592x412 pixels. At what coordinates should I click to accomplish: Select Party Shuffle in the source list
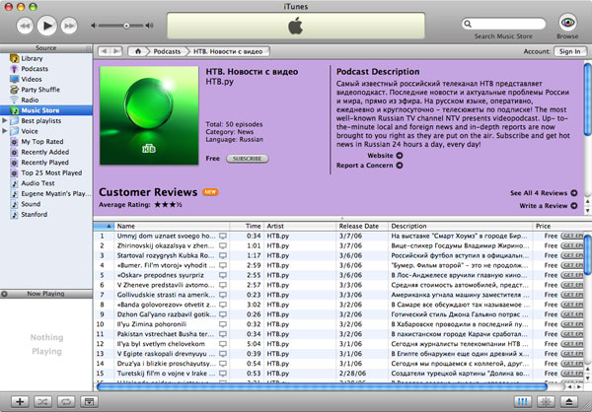click(x=41, y=89)
